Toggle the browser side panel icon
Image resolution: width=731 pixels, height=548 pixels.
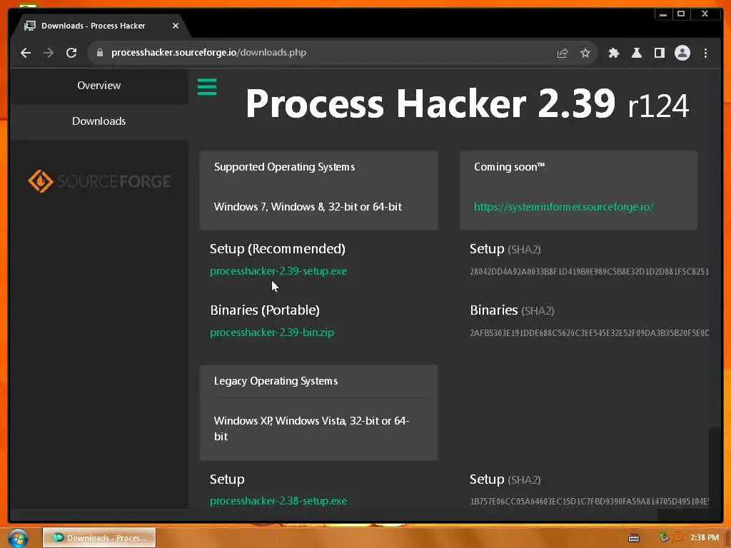pos(659,53)
